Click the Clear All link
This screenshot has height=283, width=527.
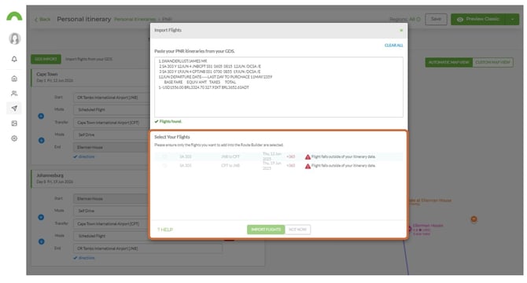coord(393,46)
